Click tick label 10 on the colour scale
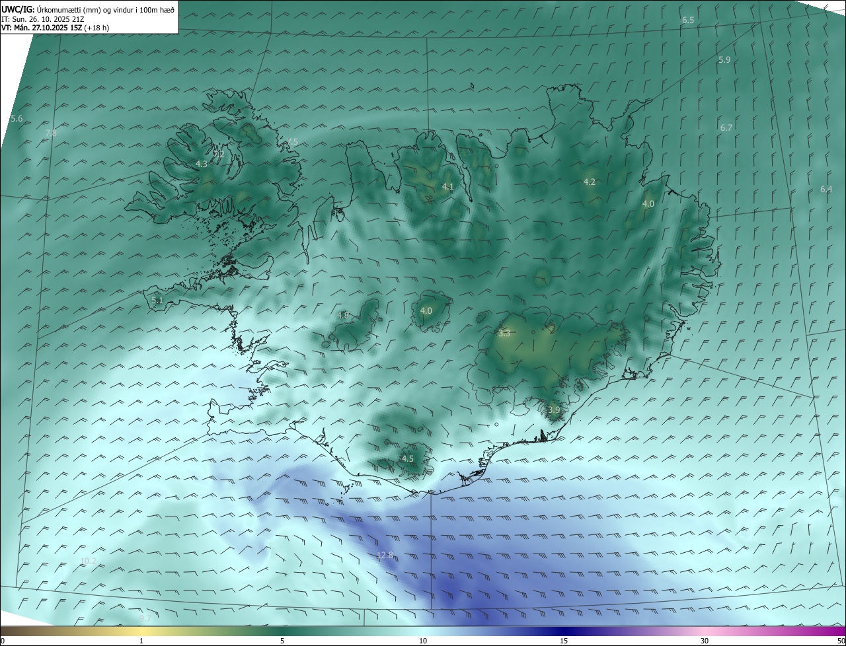Image resolution: width=846 pixels, height=646 pixels. point(423,641)
